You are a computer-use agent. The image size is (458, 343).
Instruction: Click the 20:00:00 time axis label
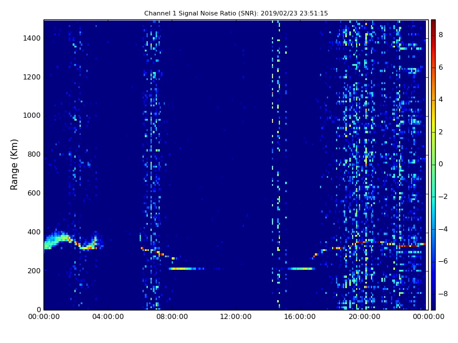point(365,317)
